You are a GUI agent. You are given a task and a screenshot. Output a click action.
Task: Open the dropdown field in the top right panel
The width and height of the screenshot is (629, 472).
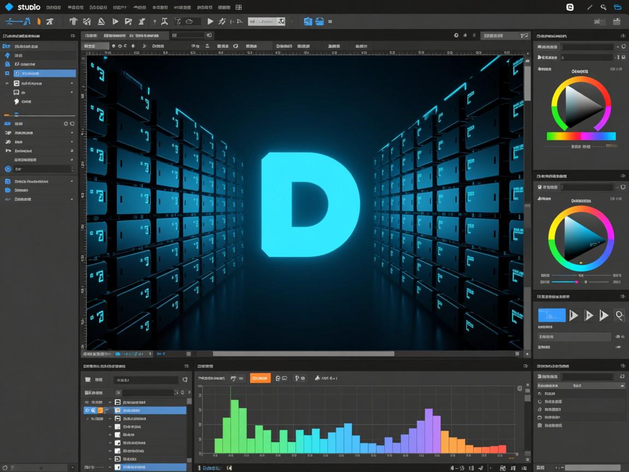click(588, 47)
